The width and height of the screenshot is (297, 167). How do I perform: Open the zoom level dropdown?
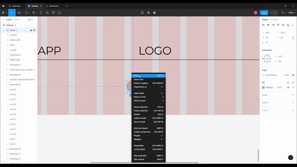[x=292, y=13]
